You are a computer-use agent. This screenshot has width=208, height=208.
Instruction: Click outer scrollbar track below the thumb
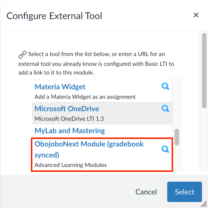point(204,140)
